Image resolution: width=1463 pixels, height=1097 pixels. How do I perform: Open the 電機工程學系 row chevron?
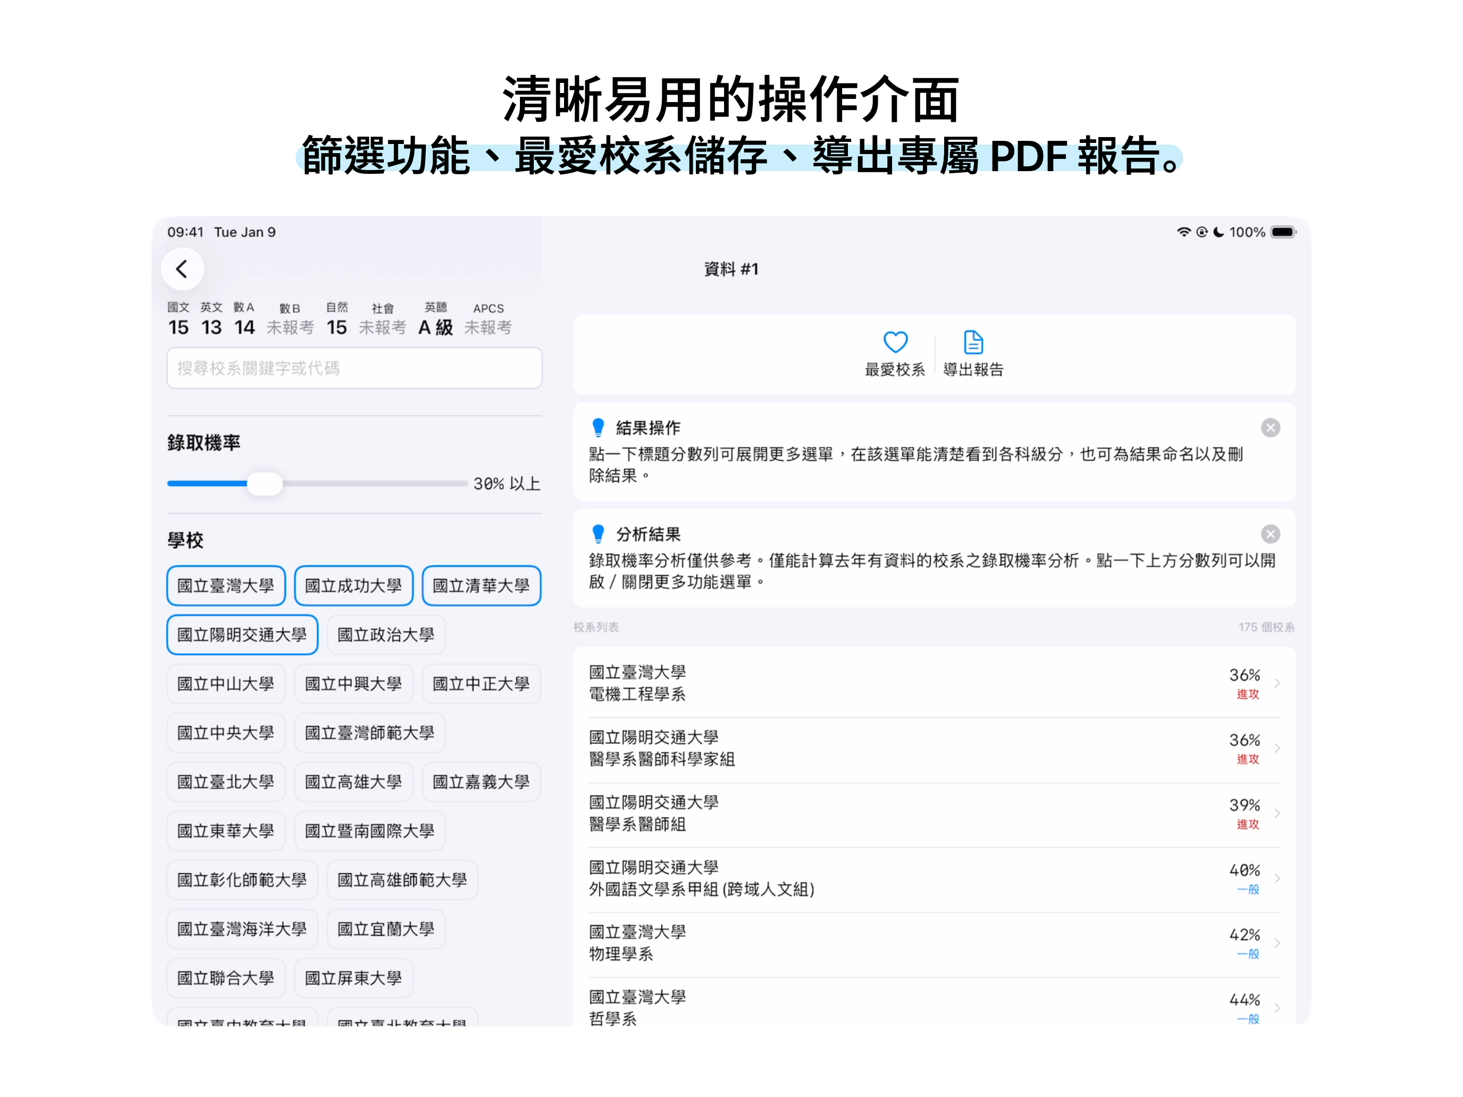coord(1277,683)
